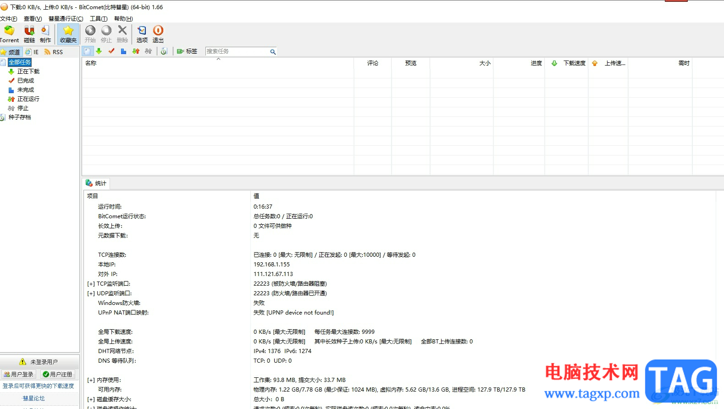Click the 失败 [UPNP device not found!] value
The width and height of the screenshot is (724, 409).
tap(294, 313)
